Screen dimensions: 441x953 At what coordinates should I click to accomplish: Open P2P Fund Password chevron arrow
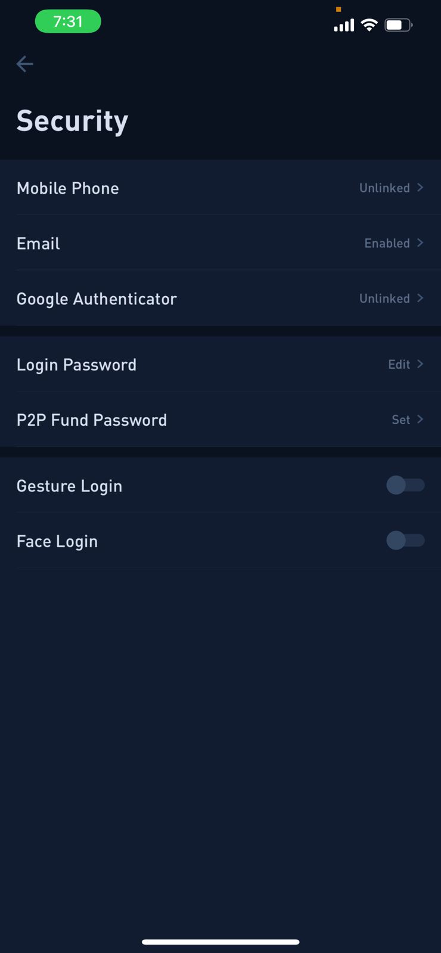click(x=420, y=419)
